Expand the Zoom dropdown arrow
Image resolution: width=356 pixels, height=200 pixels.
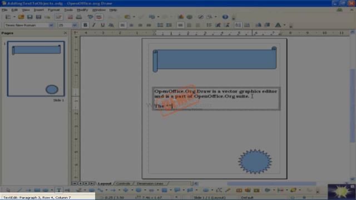click(x=215, y=17)
